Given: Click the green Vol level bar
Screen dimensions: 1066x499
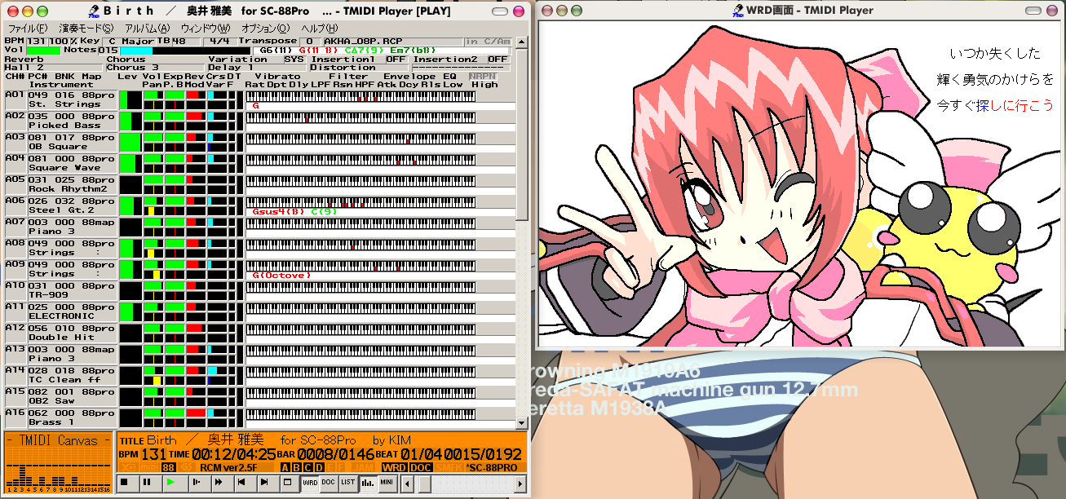Looking at the screenshot, I should pyautogui.click(x=43, y=51).
